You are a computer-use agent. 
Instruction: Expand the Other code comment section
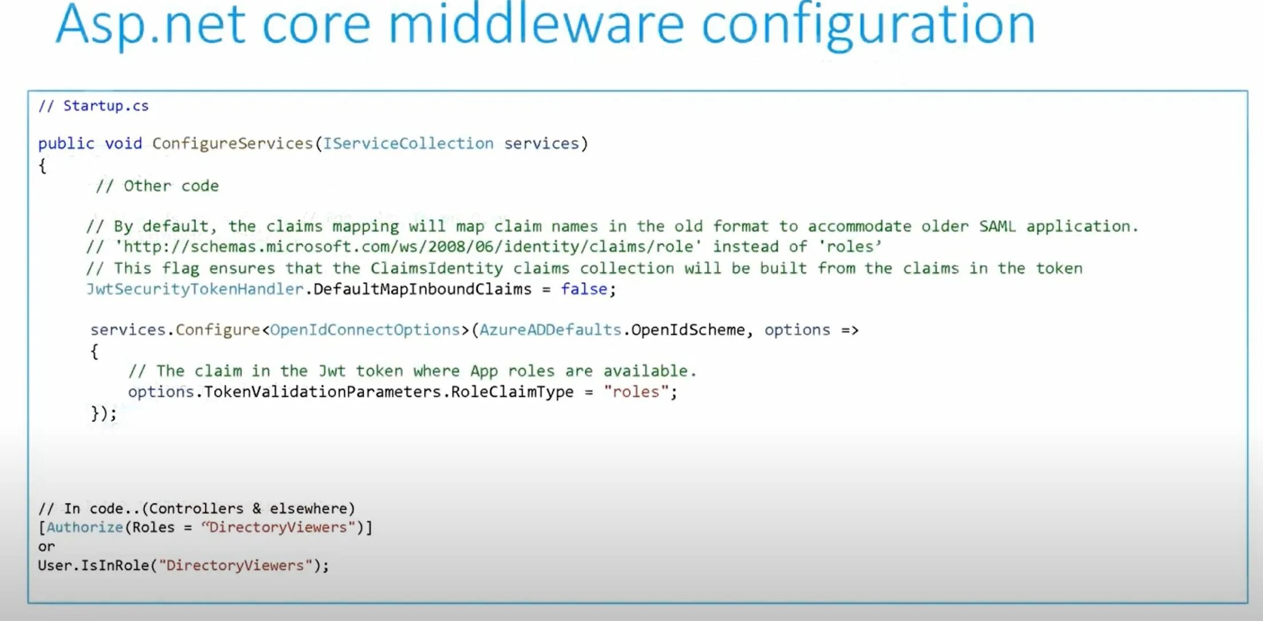click(155, 185)
